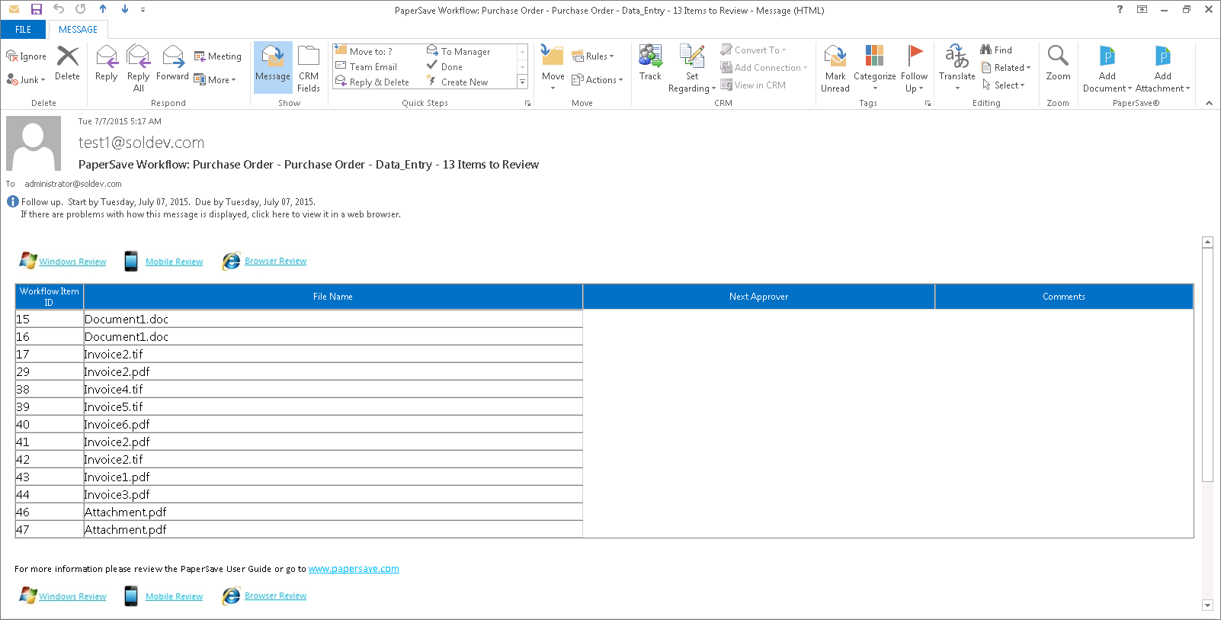This screenshot has width=1221, height=620.
Task: Open the top Browser Review link
Action: pos(275,261)
